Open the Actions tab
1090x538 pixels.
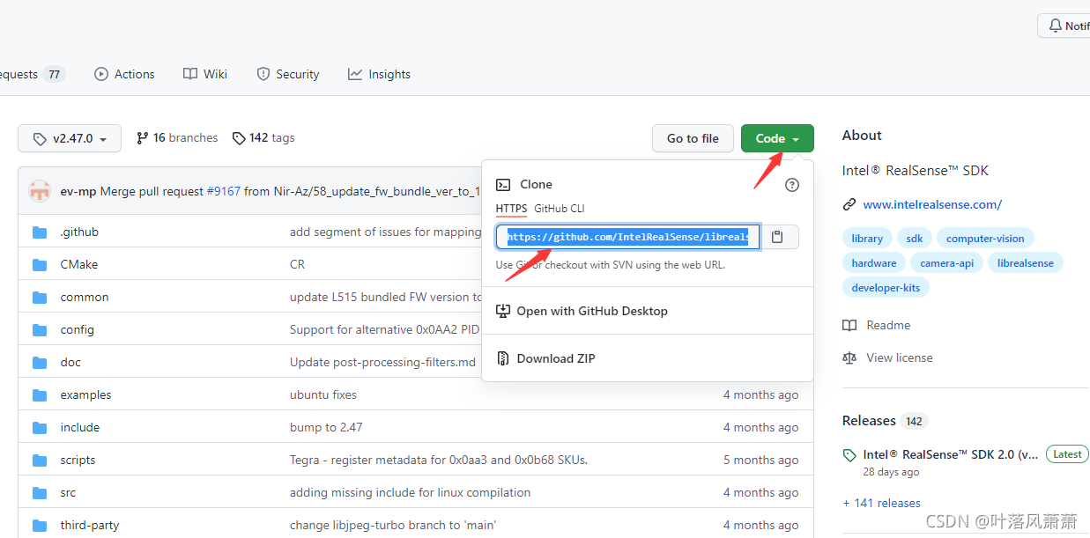[x=124, y=74]
